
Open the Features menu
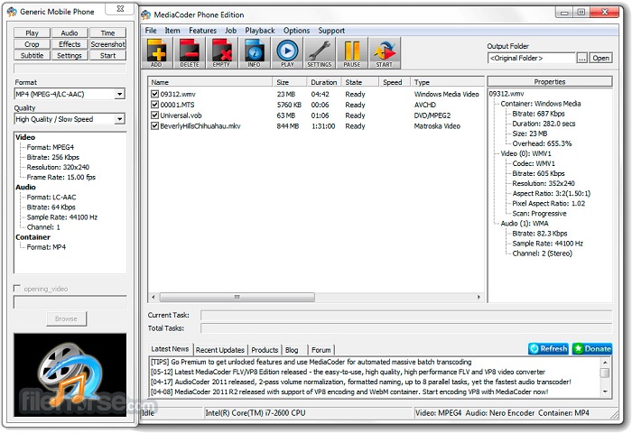[203, 31]
